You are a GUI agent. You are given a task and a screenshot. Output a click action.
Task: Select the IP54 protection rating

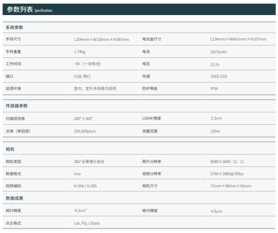(214, 88)
